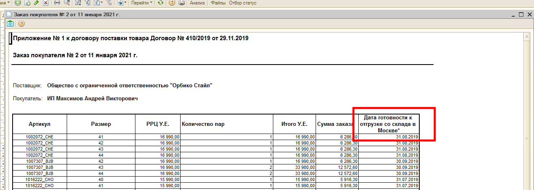The image size is (534, 190).
Task: Click the help icon beside the printer
Action: [x=172, y=3]
